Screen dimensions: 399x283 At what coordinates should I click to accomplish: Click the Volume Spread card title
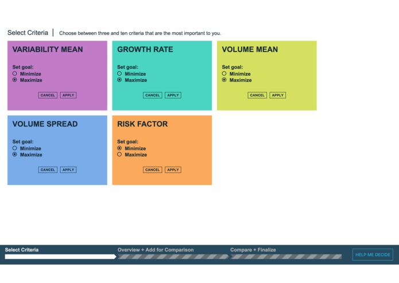point(45,124)
